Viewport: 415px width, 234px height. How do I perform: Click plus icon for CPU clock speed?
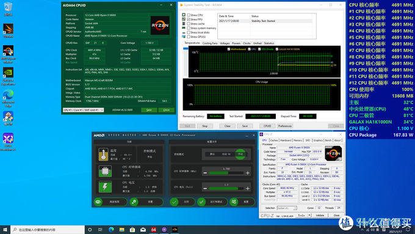[x=248, y=173]
